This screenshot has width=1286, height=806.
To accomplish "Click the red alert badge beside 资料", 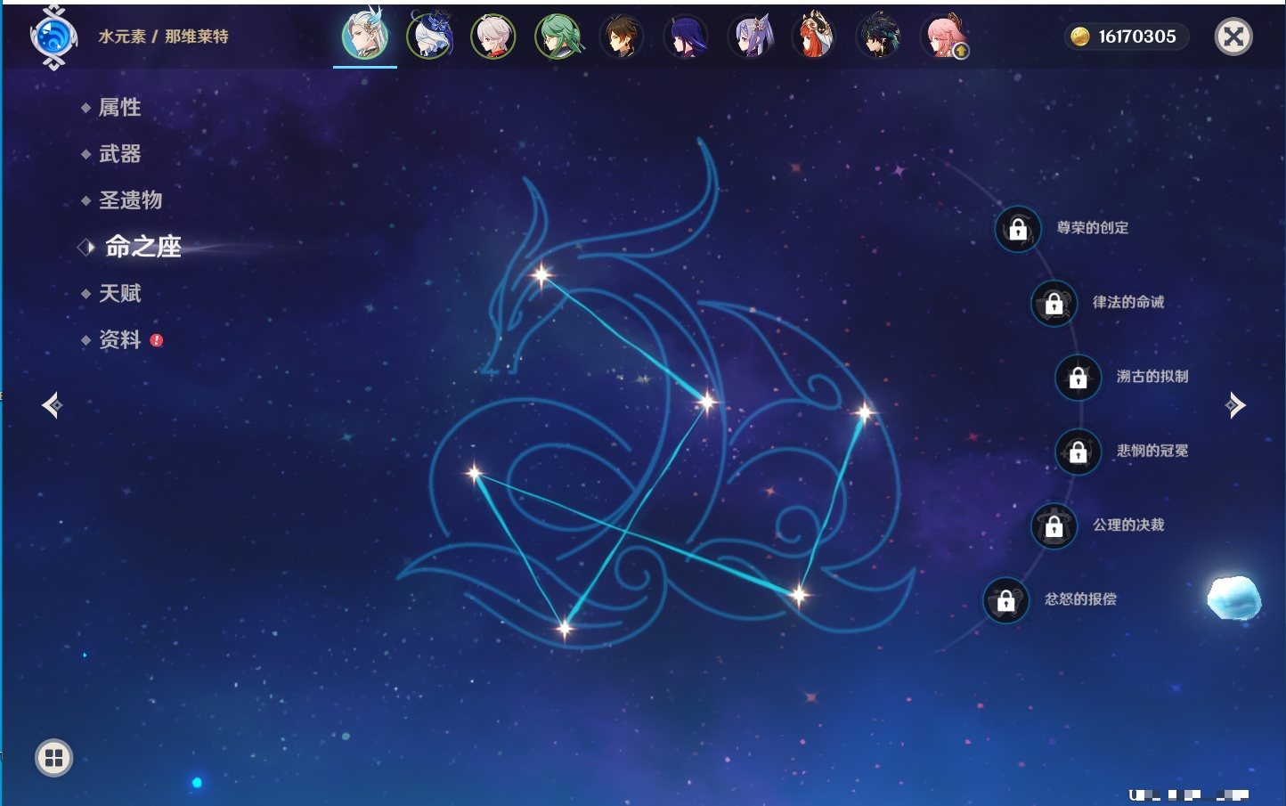I will (157, 340).
